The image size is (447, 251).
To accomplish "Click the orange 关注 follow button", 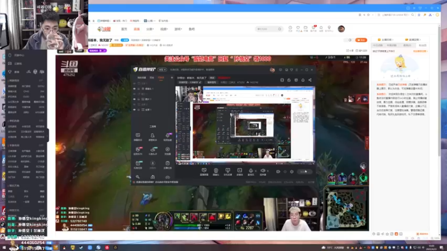I will tap(361, 40).
